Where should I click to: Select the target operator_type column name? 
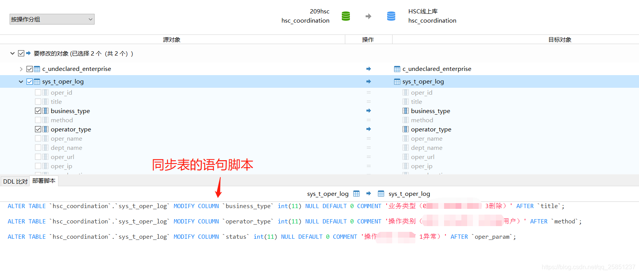coord(431,129)
